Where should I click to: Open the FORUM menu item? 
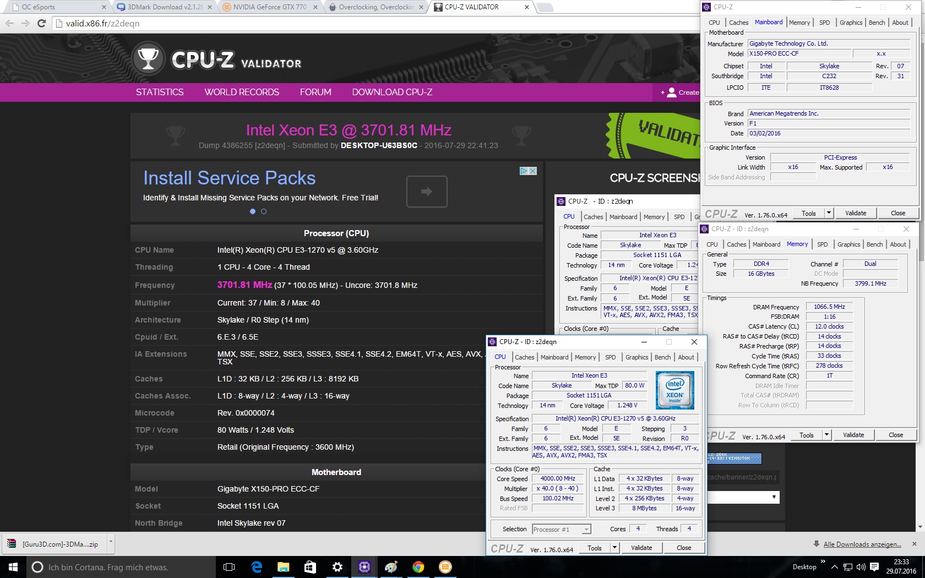coord(315,92)
